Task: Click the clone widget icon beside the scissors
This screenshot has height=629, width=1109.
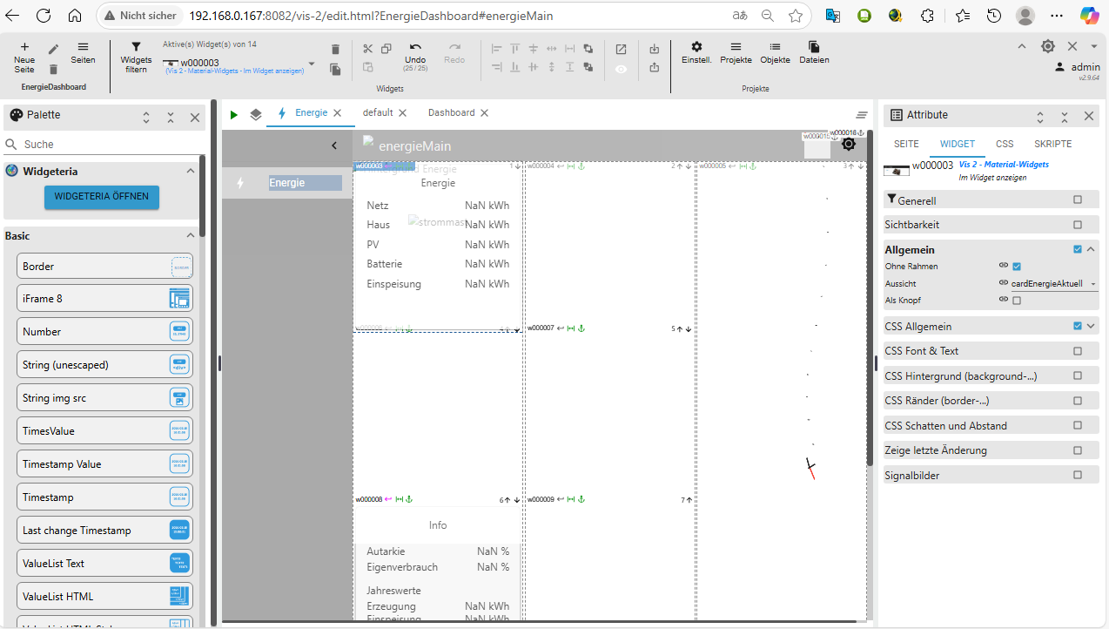Action: pos(386,49)
